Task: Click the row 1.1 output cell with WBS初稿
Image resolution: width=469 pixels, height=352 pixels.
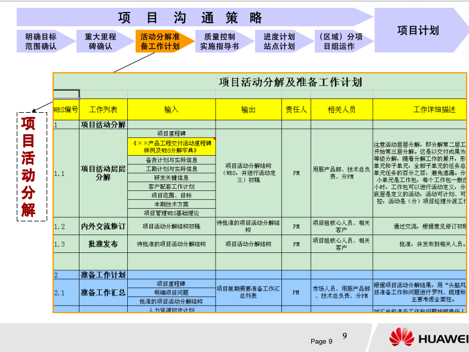Action: click(x=249, y=173)
